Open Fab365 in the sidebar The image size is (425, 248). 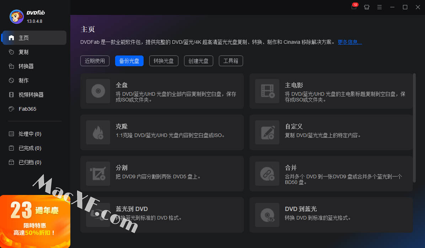coord(27,109)
